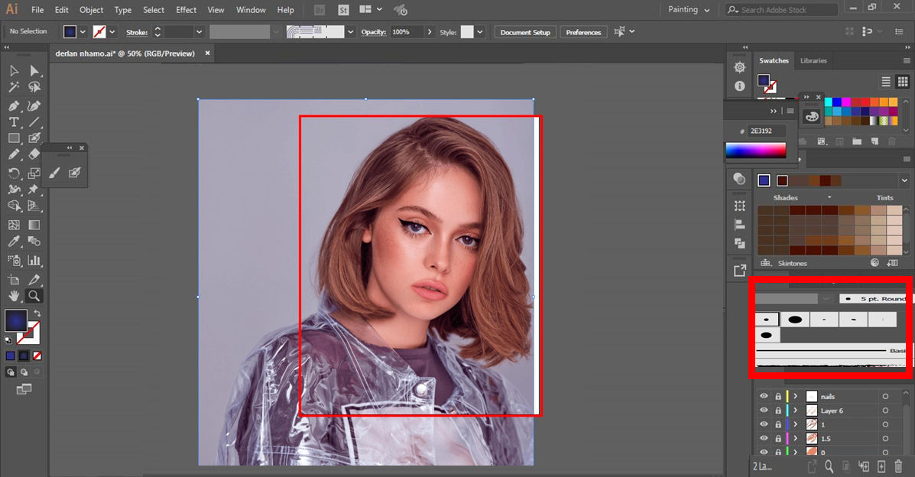Unlock the nails layer
This screenshot has width=915, height=477.
(x=778, y=396)
